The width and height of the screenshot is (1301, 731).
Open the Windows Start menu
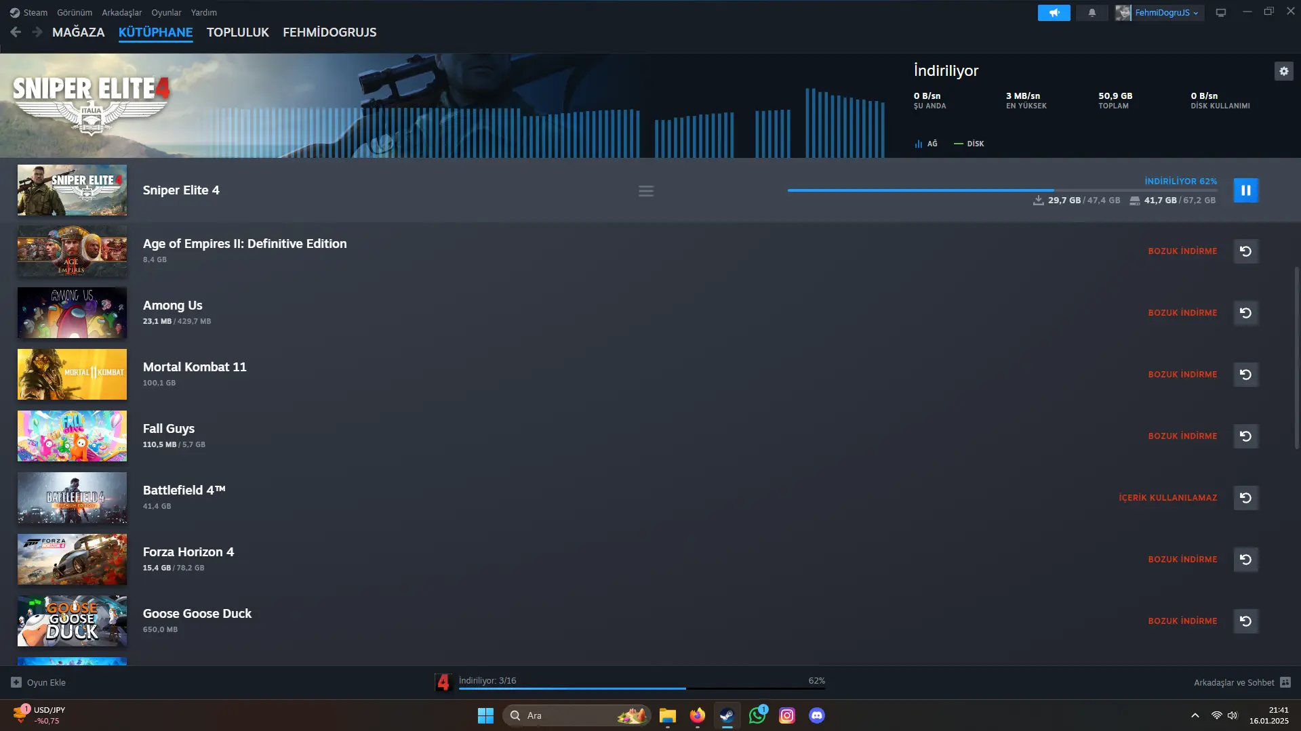485,715
